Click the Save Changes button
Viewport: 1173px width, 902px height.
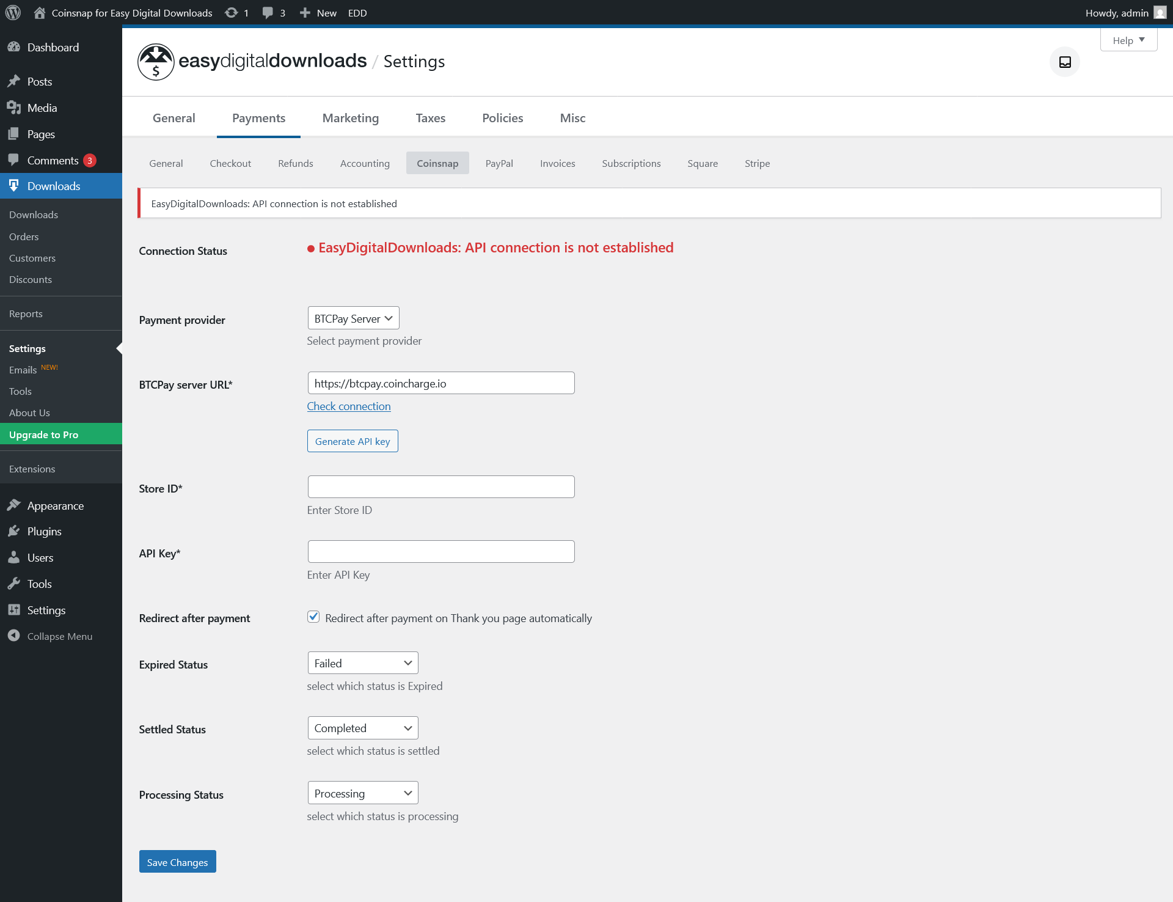(x=178, y=862)
